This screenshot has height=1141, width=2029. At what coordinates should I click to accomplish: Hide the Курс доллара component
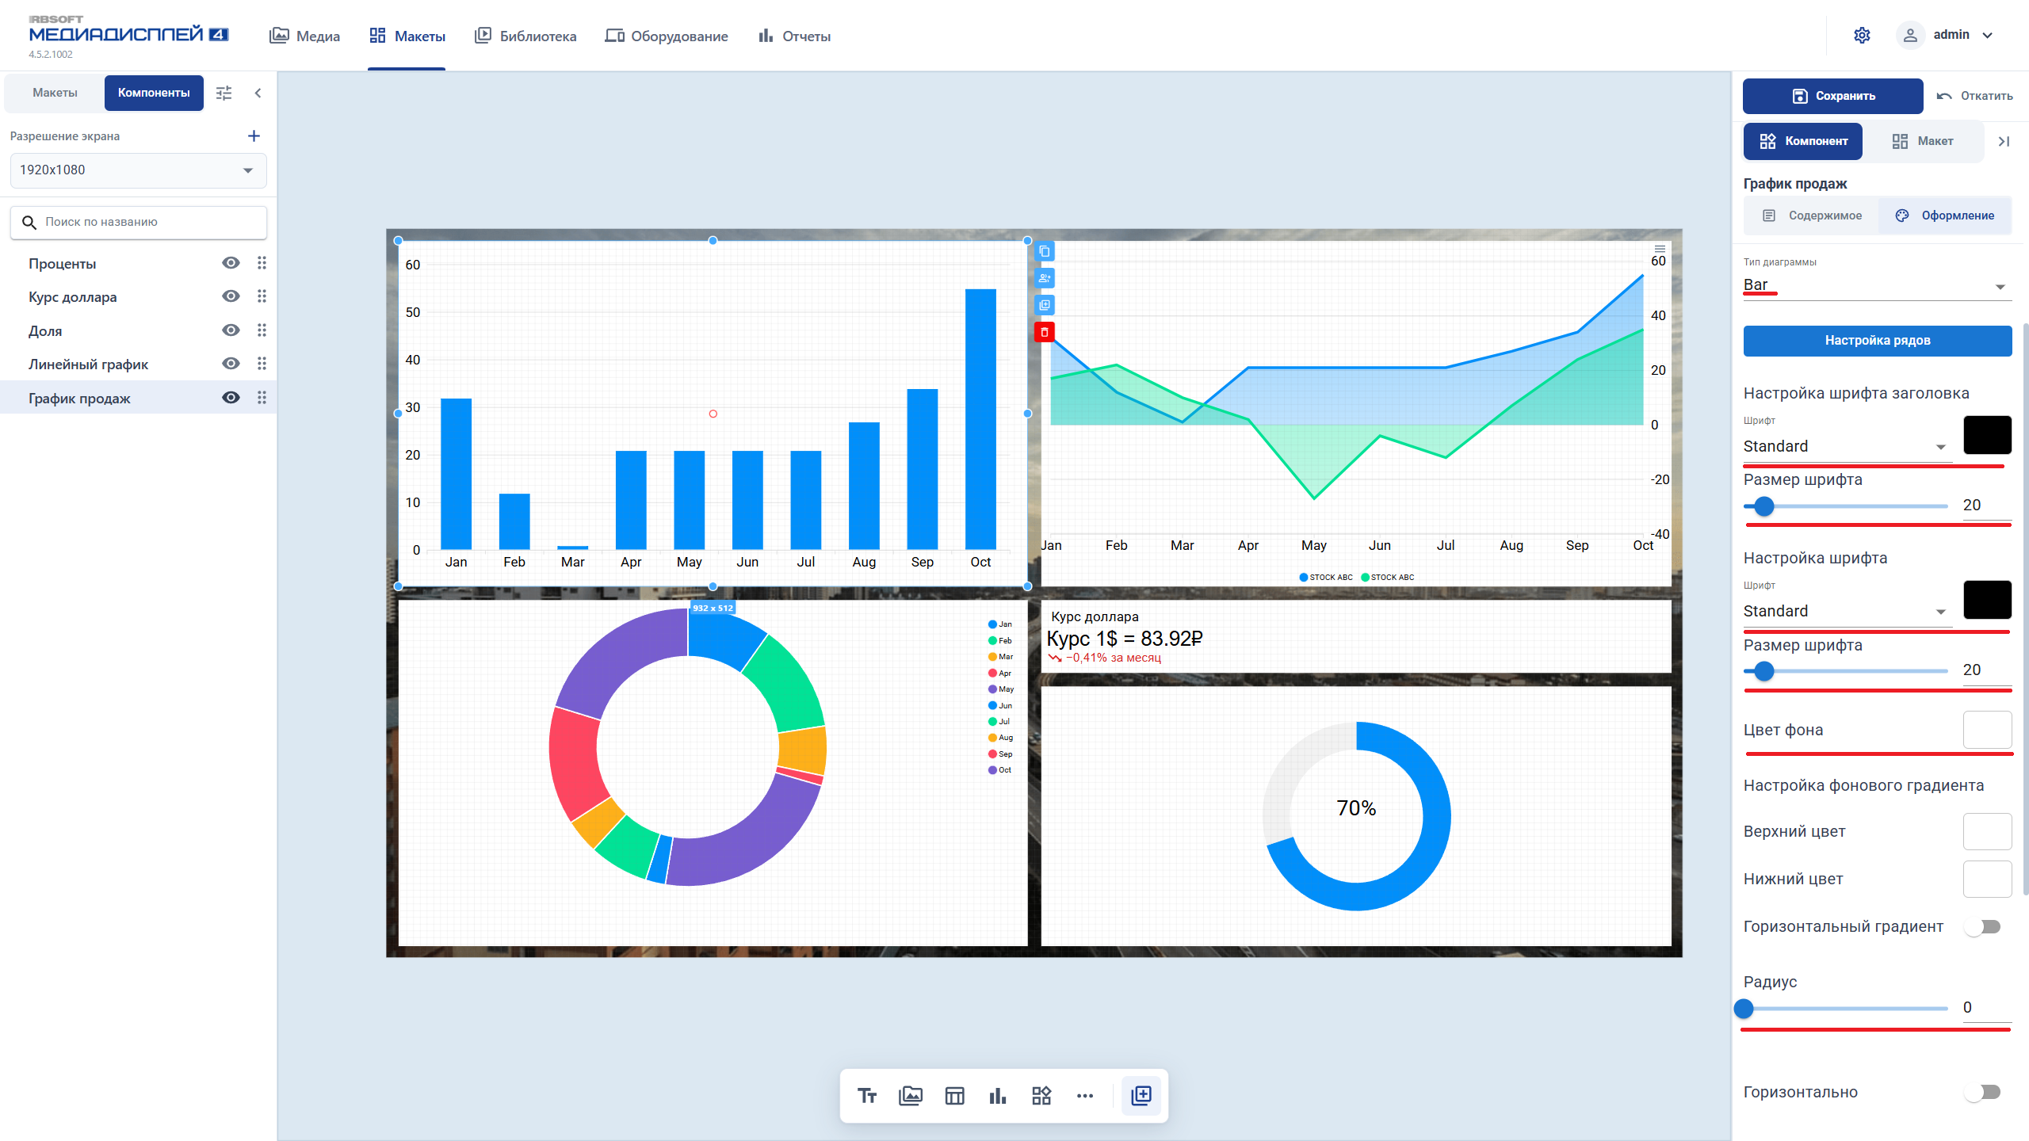[231, 296]
